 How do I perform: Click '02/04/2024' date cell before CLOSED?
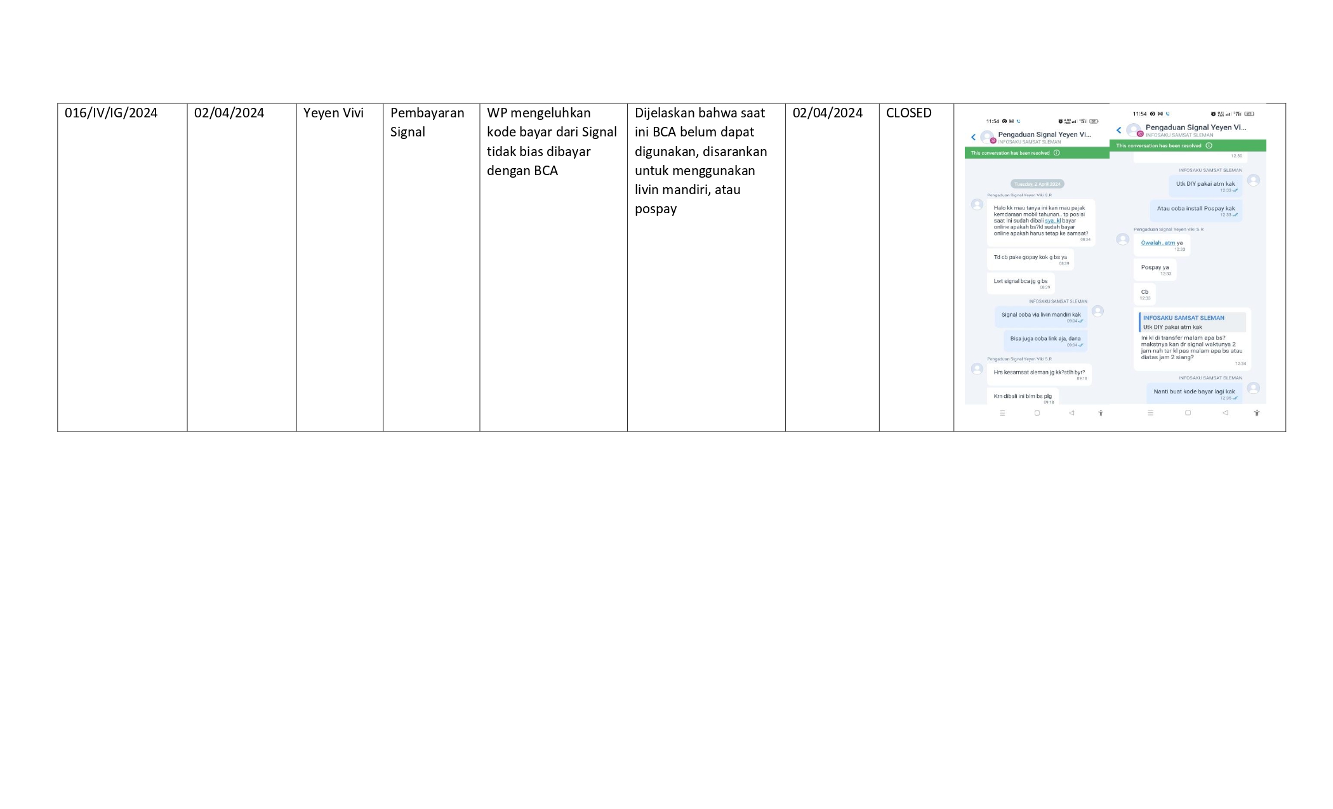pyautogui.click(x=832, y=267)
